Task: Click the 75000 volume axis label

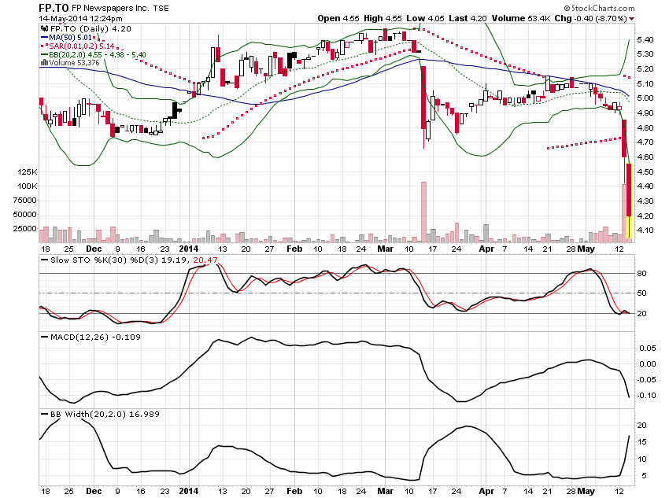Action: point(24,200)
